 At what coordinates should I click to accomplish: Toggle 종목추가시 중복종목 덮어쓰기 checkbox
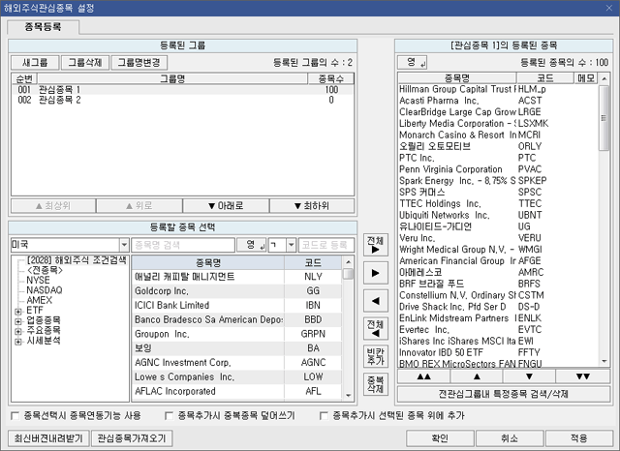[169, 416]
